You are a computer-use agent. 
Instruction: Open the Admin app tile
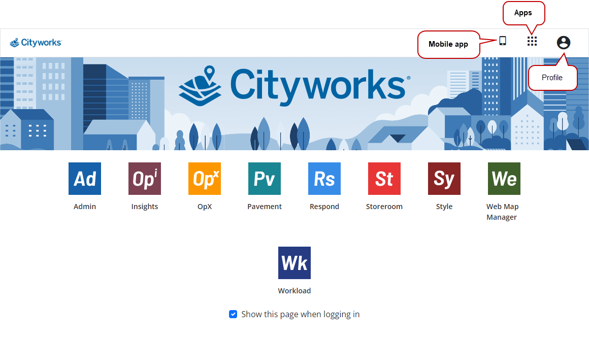click(85, 179)
